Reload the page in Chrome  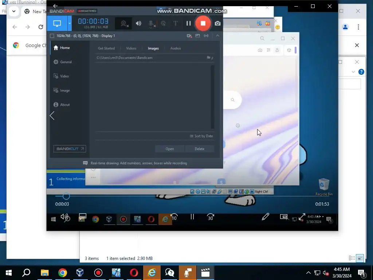[x=41, y=27]
